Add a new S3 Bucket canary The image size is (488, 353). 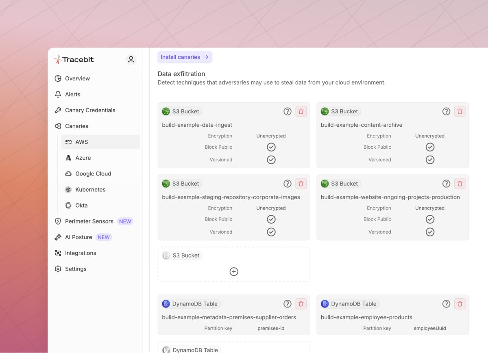[234, 272]
